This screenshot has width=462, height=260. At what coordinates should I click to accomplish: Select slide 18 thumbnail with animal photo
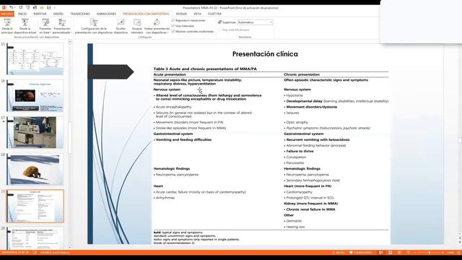pos(35,169)
